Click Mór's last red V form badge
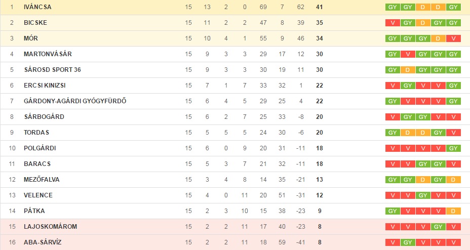 coord(453,38)
